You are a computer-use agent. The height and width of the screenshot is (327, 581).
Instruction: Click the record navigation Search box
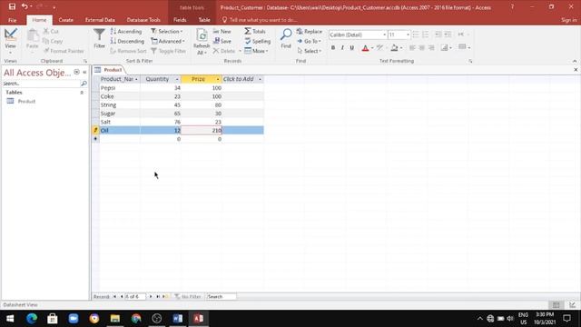[x=221, y=297]
